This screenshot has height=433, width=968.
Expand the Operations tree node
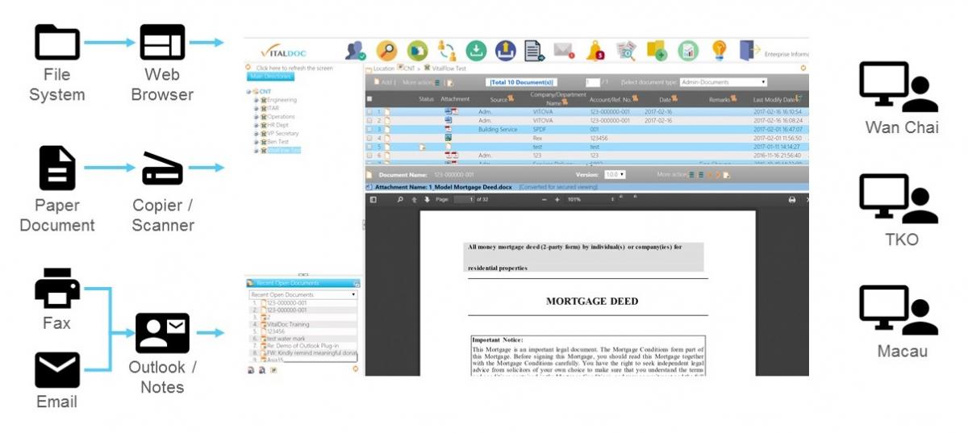pyautogui.click(x=256, y=117)
